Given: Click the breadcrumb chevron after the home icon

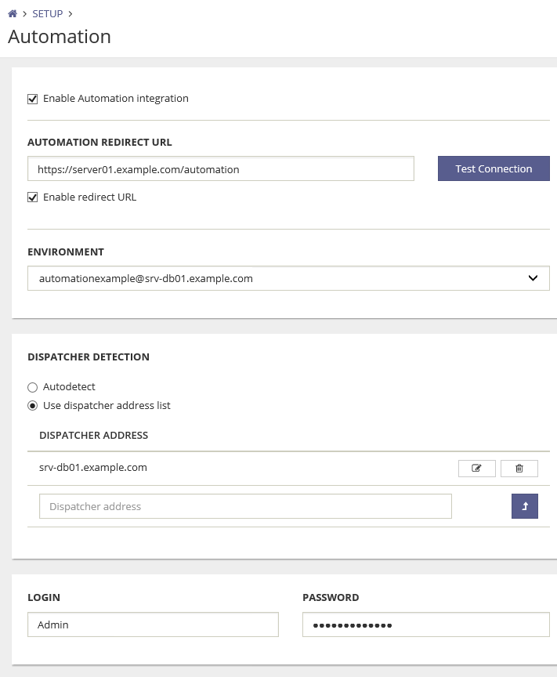Looking at the screenshot, I should (24, 14).
